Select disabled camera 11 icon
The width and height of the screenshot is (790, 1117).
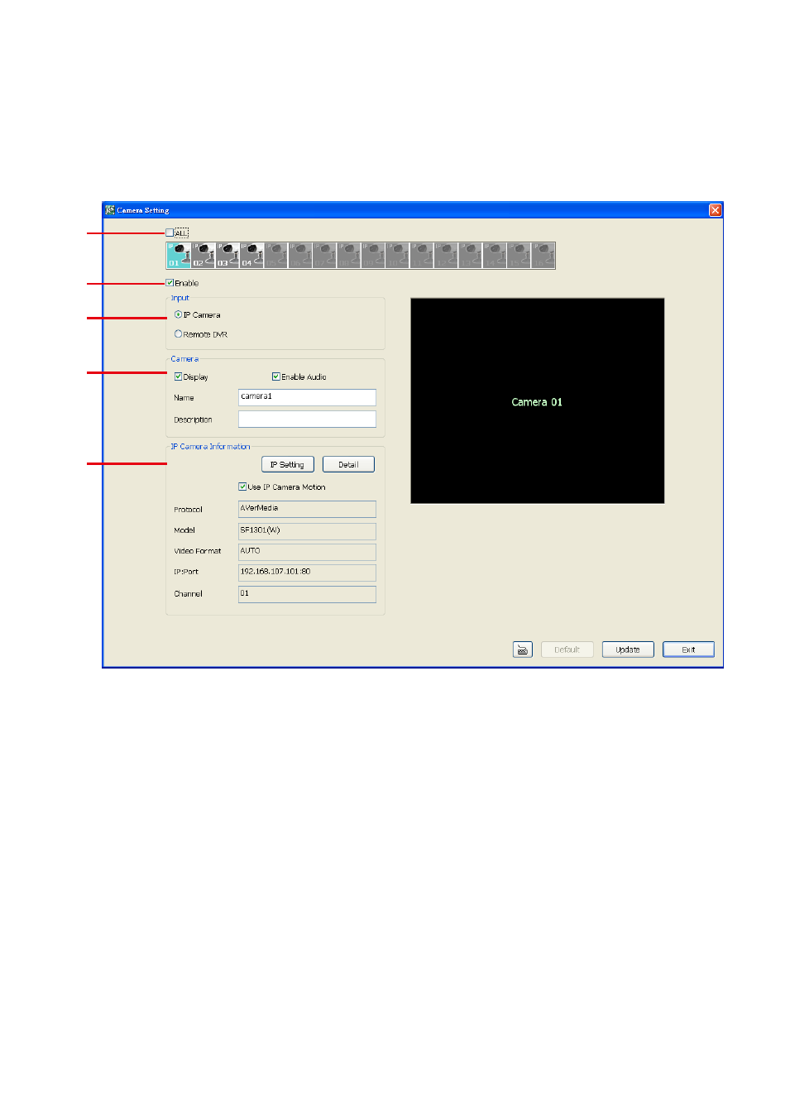[422, 255]
